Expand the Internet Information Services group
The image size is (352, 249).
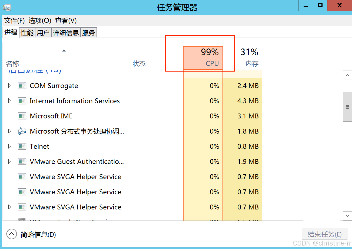10,101
